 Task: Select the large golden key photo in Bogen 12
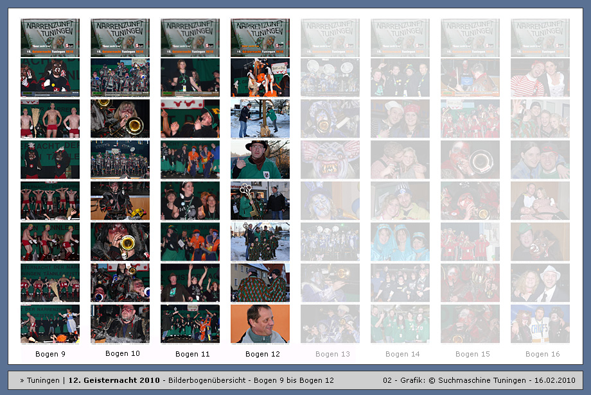(x=260, y=201)
